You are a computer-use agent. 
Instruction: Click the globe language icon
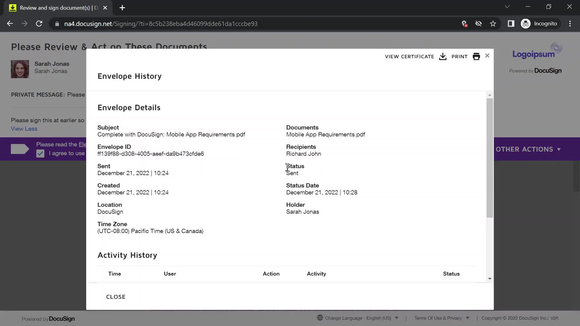pyautogui.click(x=320, y=318)
